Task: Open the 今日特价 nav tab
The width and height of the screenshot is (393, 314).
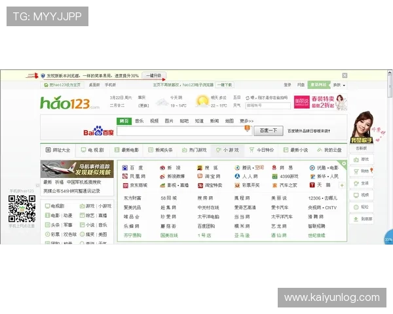Action: (x=261, y=150)
